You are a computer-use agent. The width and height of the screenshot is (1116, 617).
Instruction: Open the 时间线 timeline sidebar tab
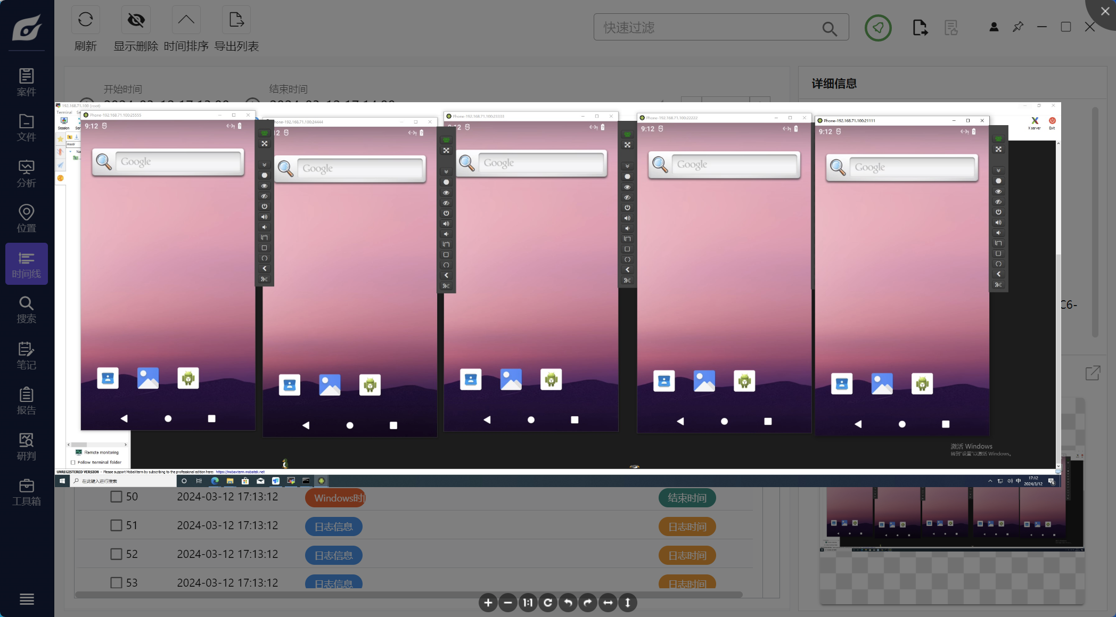click(x=27, y=264)
